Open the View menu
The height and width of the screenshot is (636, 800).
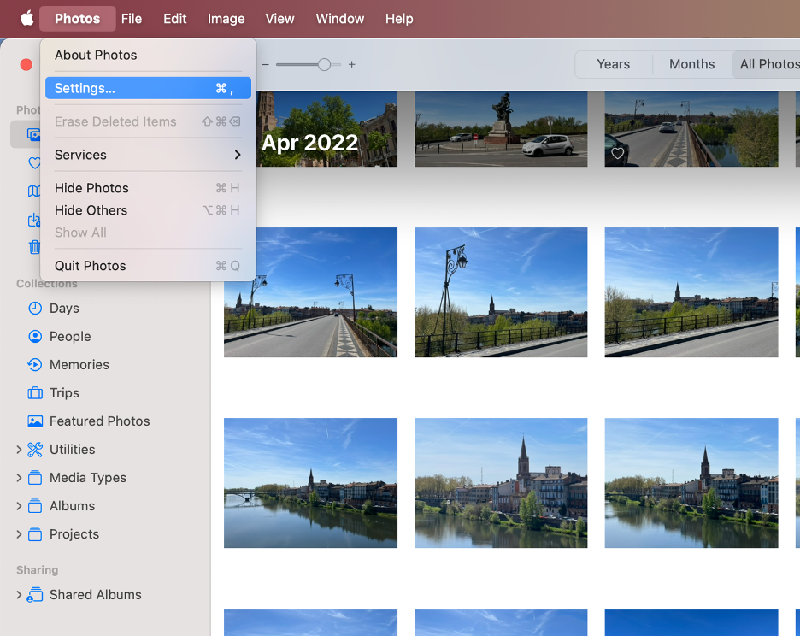tap(279, 18)
